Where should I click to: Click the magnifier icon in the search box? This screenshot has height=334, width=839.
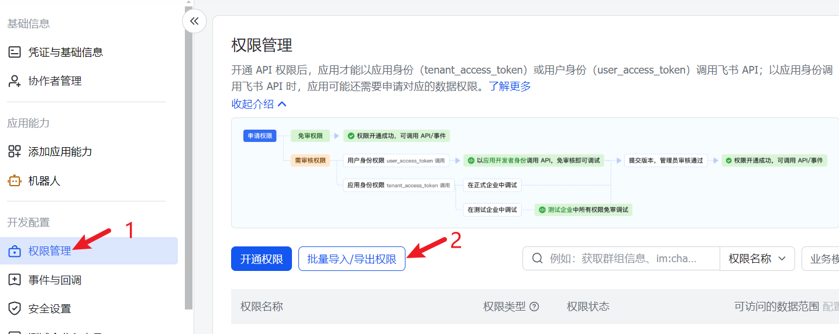[x=537, y=259]
